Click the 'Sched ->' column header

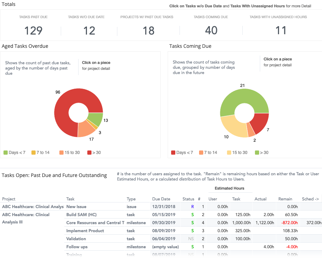[x=310, y=199]
